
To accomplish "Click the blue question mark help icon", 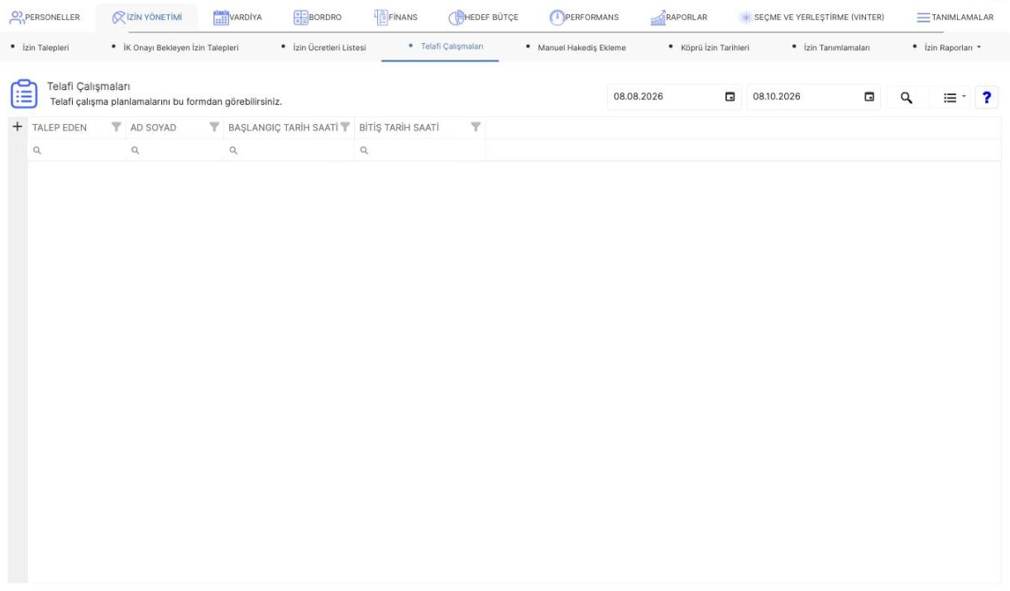I will click(x=985, y=98).
